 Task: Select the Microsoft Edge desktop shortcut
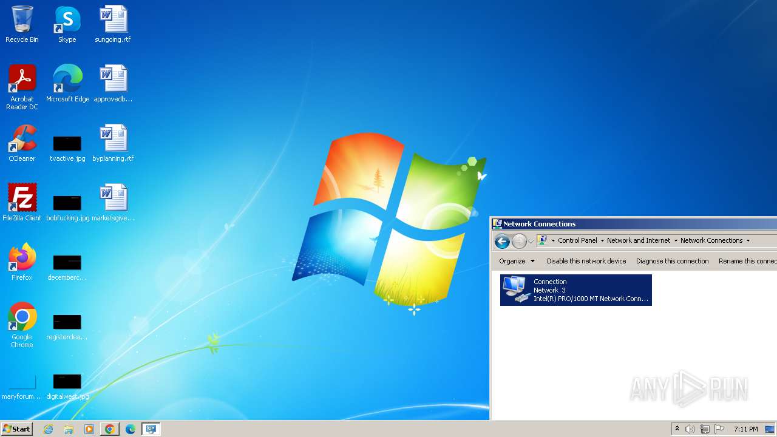(67, 84)
